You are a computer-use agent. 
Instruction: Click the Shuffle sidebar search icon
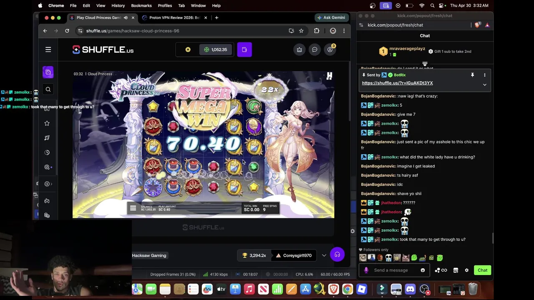point(48,89)
